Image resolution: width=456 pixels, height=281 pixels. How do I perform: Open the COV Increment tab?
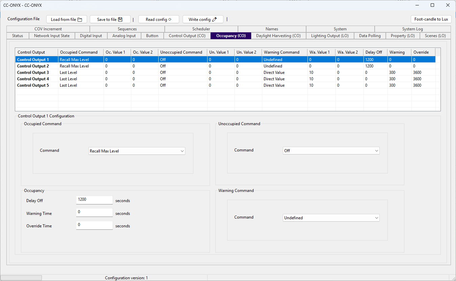point(48,29)
